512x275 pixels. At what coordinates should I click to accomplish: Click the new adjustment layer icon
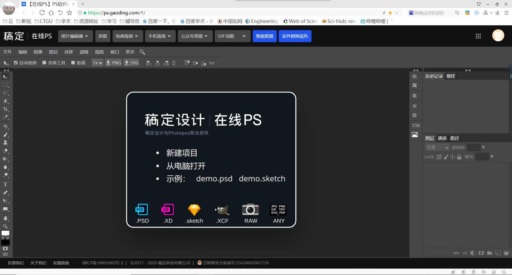473,253
